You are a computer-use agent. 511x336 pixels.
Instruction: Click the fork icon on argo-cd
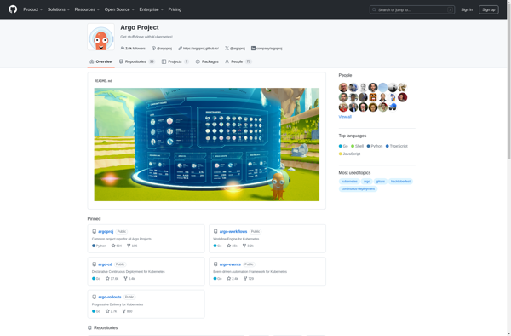[x=125, y=278]
